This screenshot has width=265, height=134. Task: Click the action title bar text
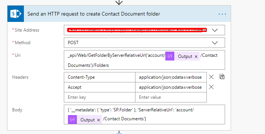click(94, 14)
